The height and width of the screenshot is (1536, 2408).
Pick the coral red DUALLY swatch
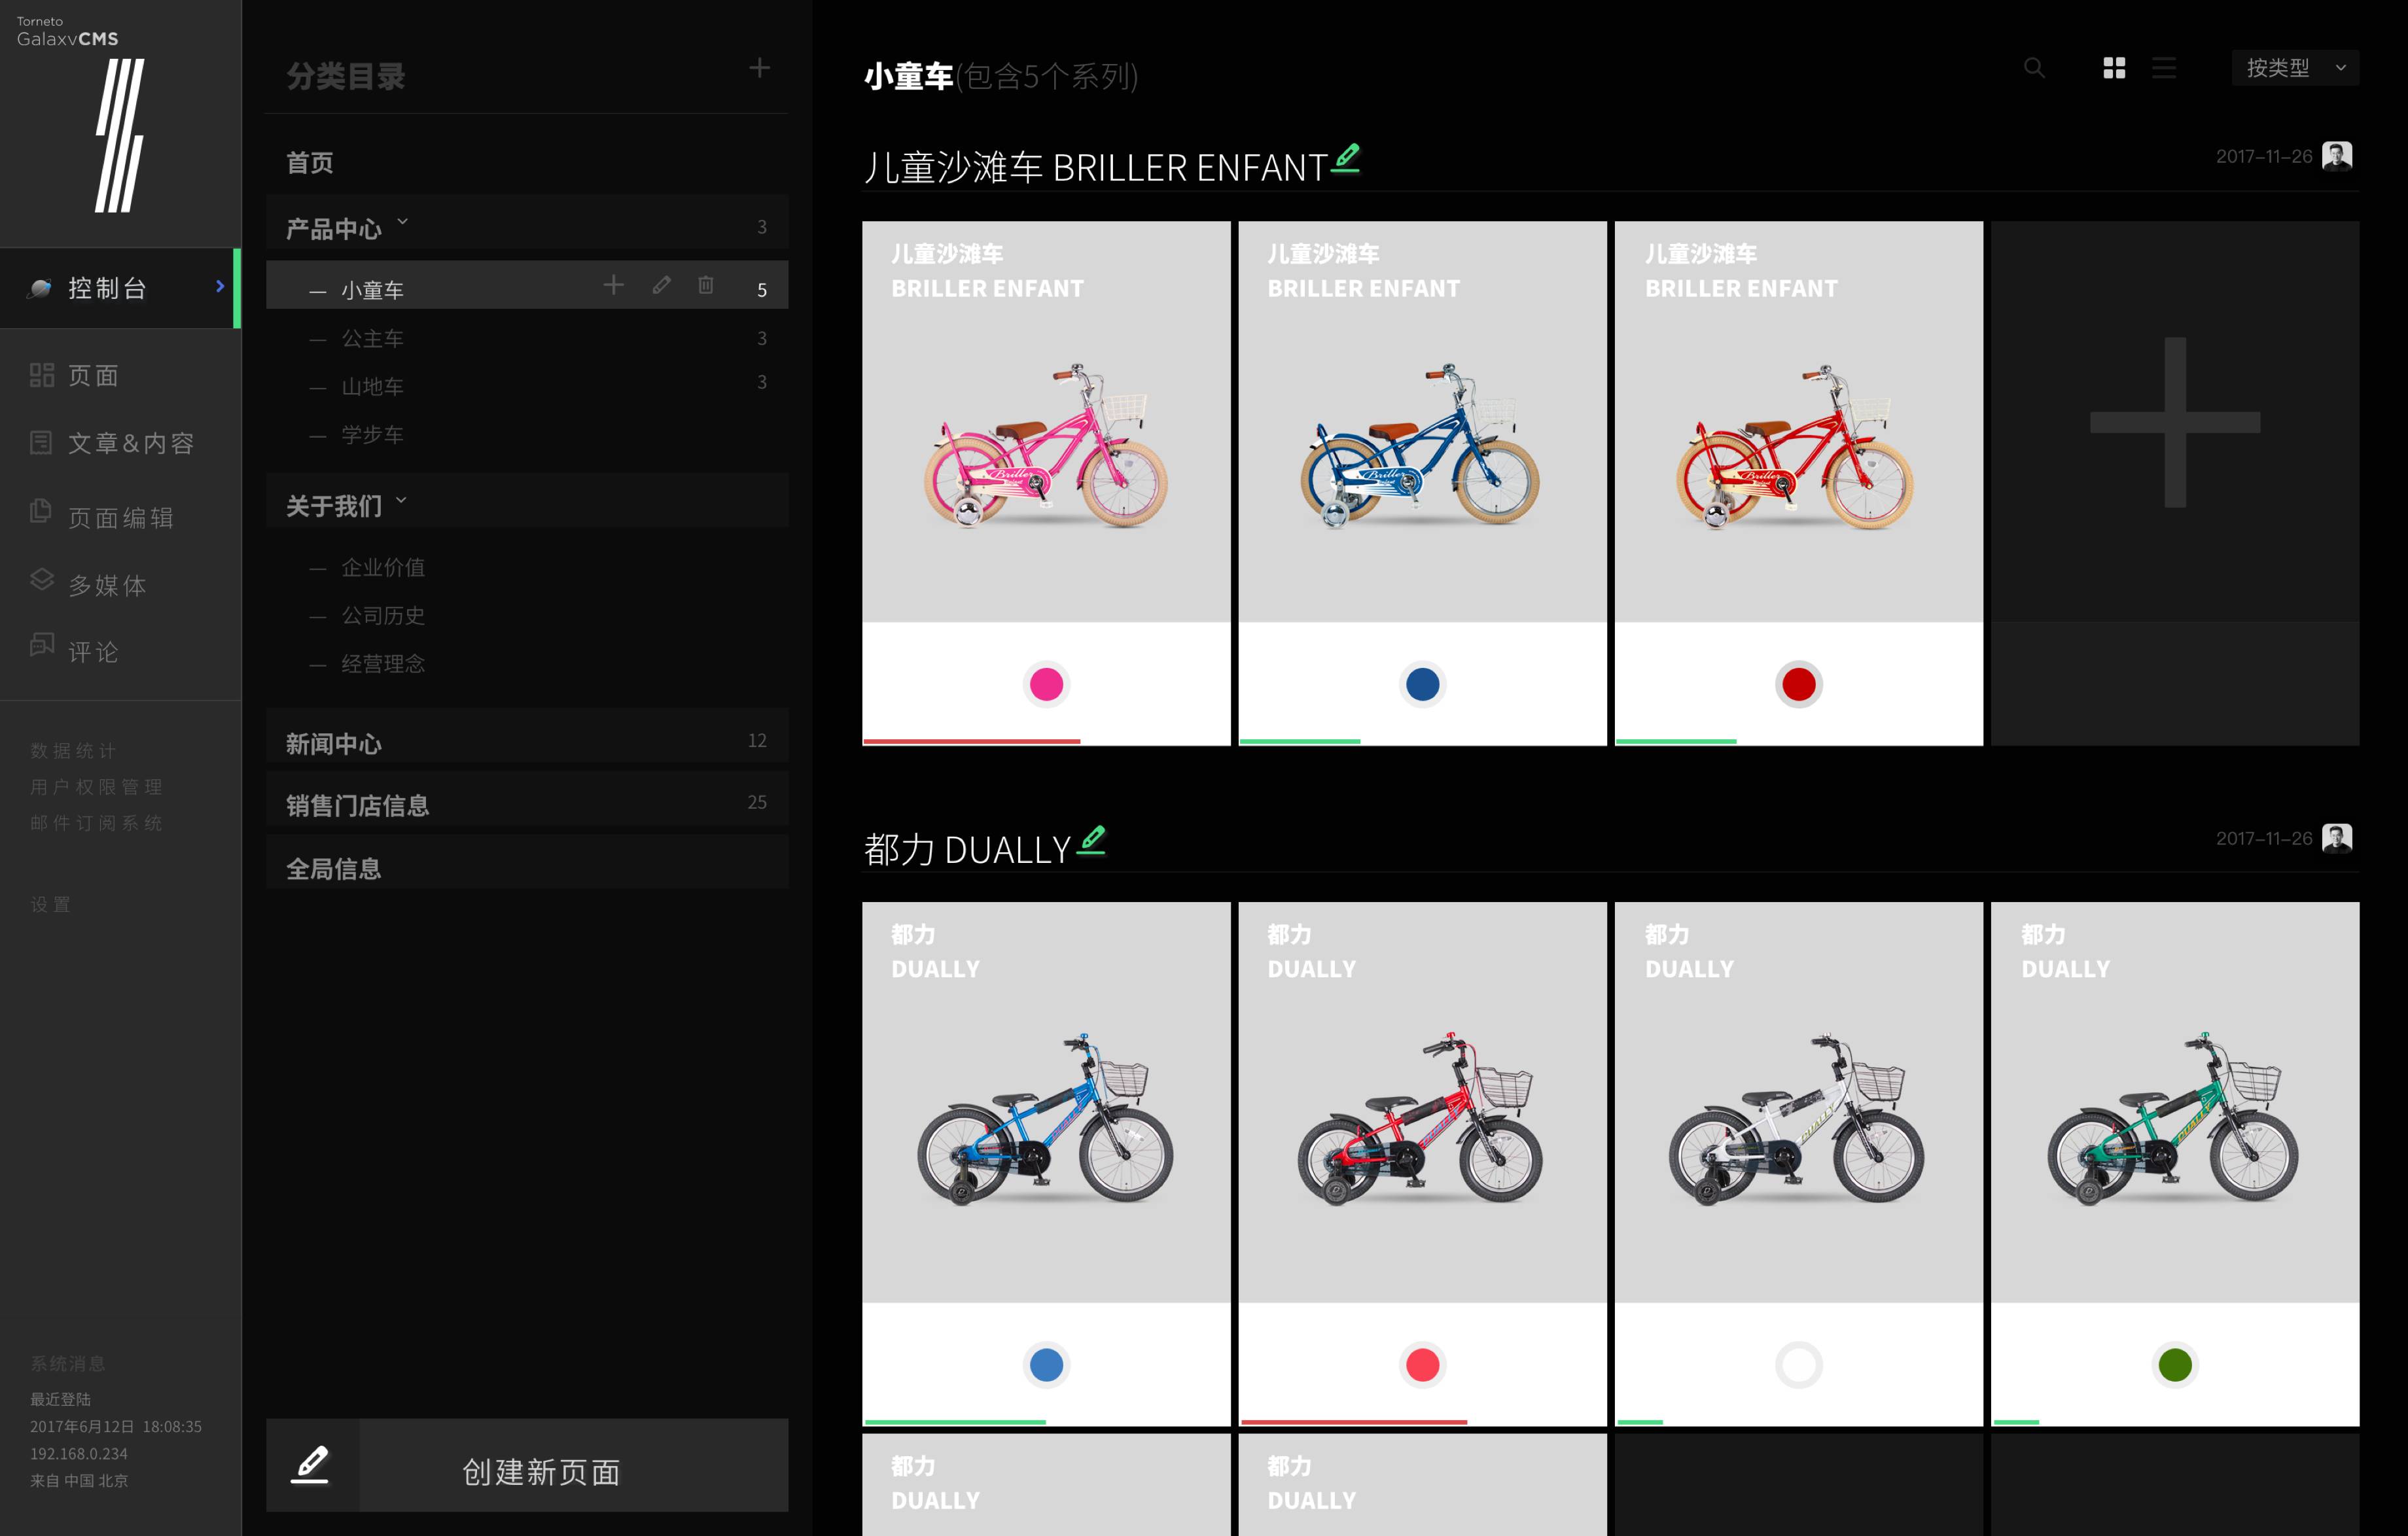click(x=1422, y=1364)
